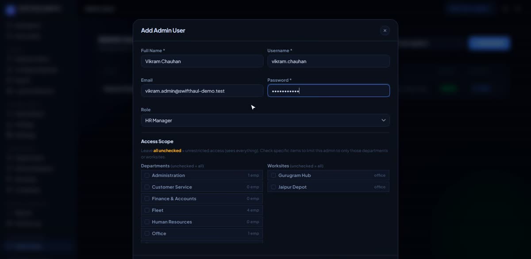The width and height of the screenshot is (531, 259).
Task: Click the 'Human Resources' label text
Action: coord(172,222)
